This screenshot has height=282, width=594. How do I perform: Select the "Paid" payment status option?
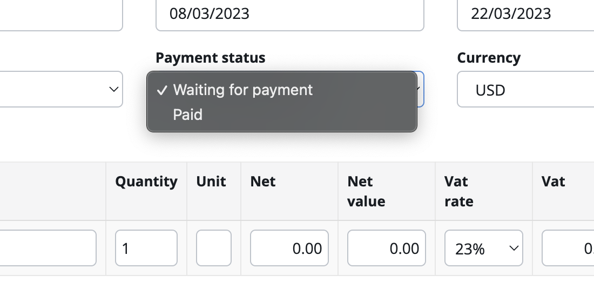coord(188,115)
